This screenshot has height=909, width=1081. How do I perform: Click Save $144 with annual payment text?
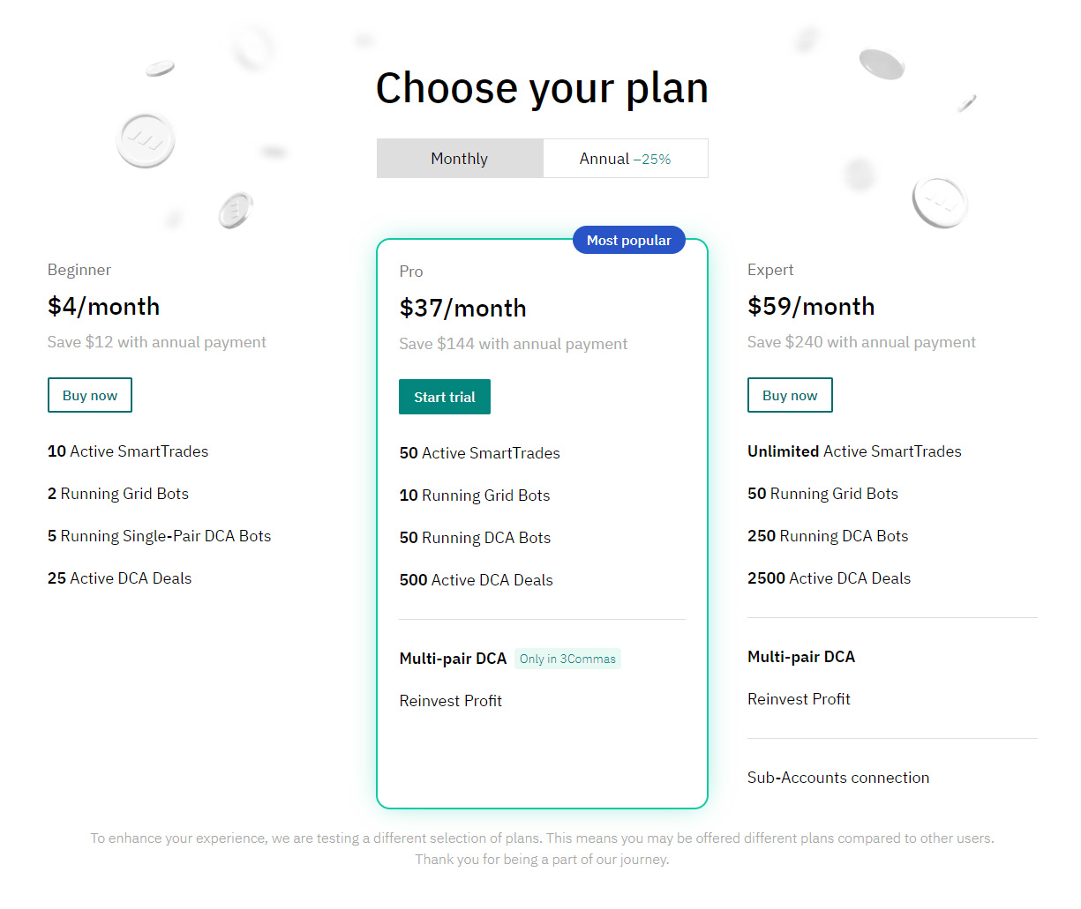click(513, 344)
